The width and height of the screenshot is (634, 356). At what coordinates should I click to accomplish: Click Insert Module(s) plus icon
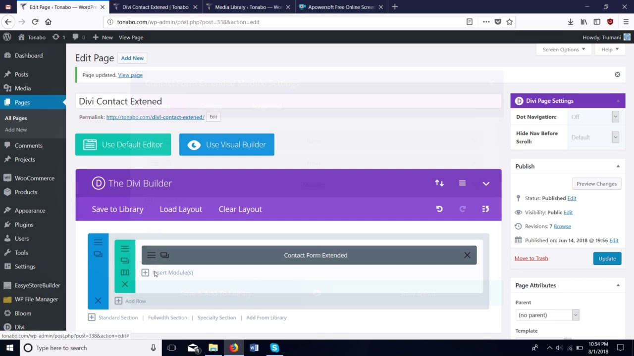[x=145, y=272]
